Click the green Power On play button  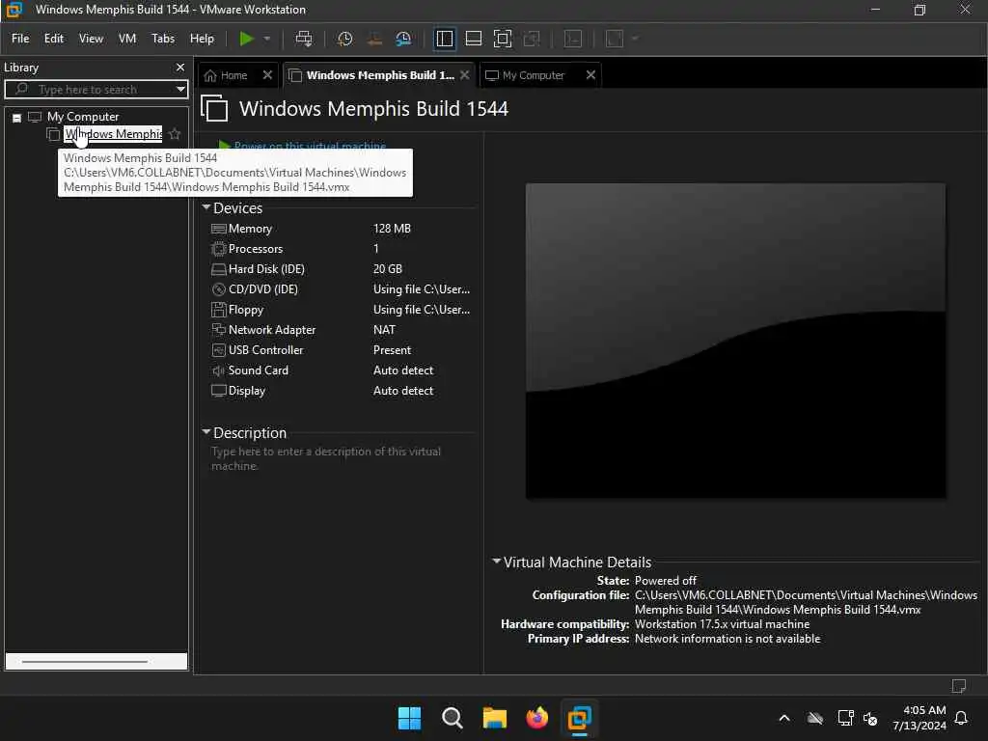tap(246, 39)
